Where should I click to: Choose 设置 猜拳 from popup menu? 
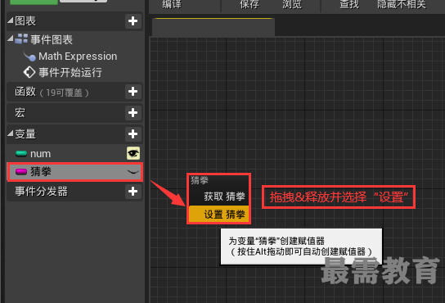click(x=218, y=214)
